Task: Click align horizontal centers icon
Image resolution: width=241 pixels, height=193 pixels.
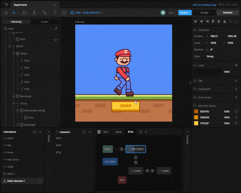Action: (202, 21)
